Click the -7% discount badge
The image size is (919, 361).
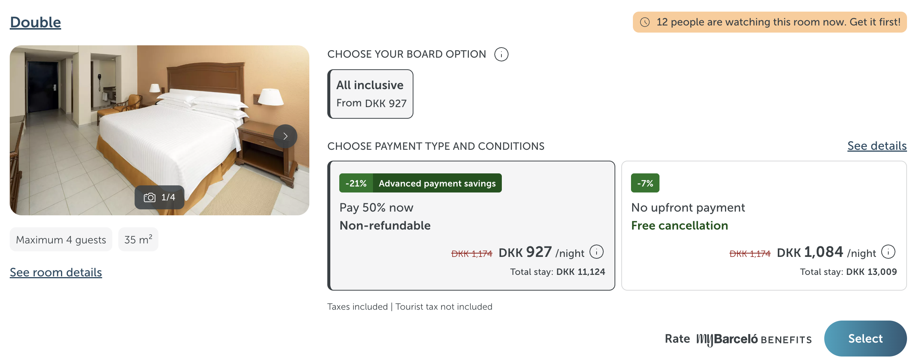645,183
